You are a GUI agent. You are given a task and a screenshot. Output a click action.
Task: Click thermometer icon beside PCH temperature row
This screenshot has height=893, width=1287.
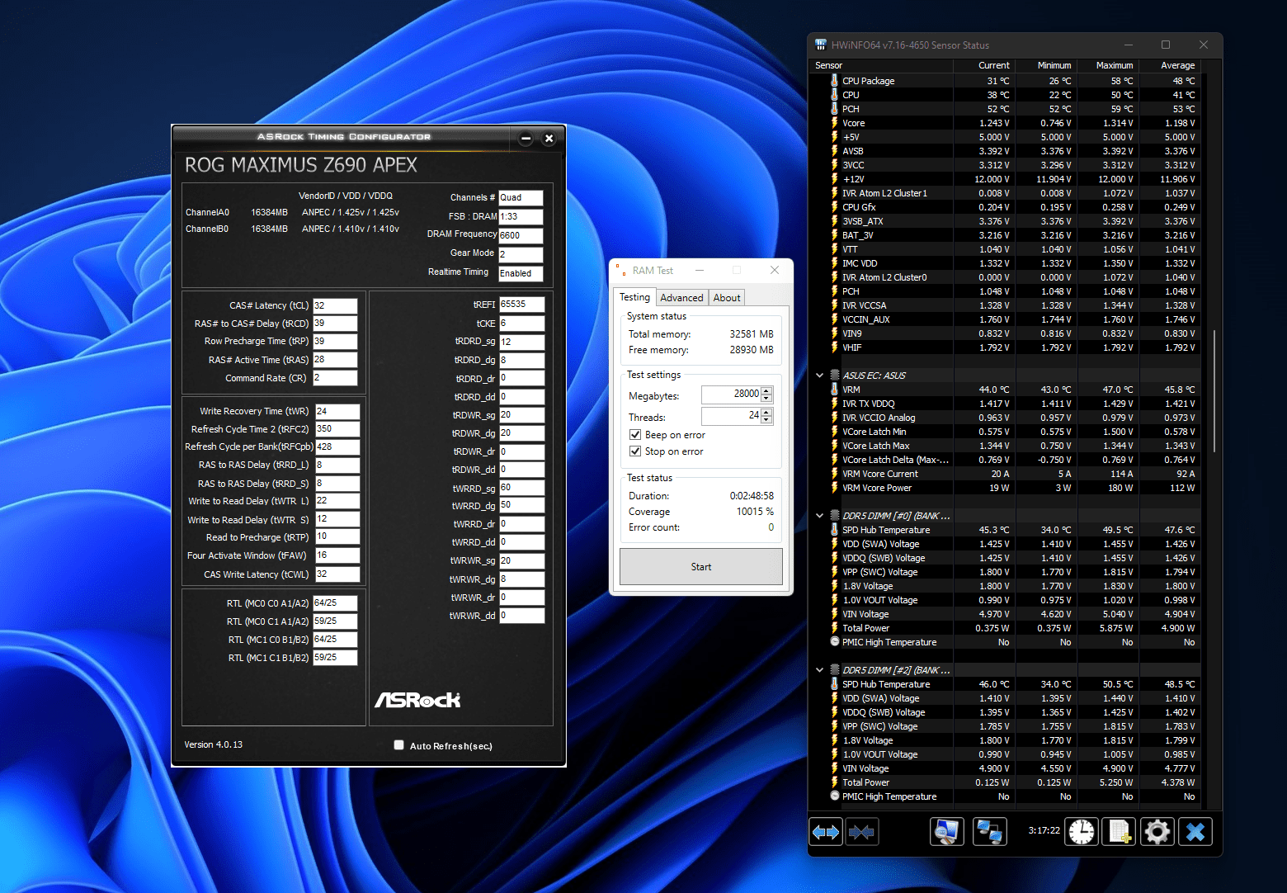click(835, 109)
